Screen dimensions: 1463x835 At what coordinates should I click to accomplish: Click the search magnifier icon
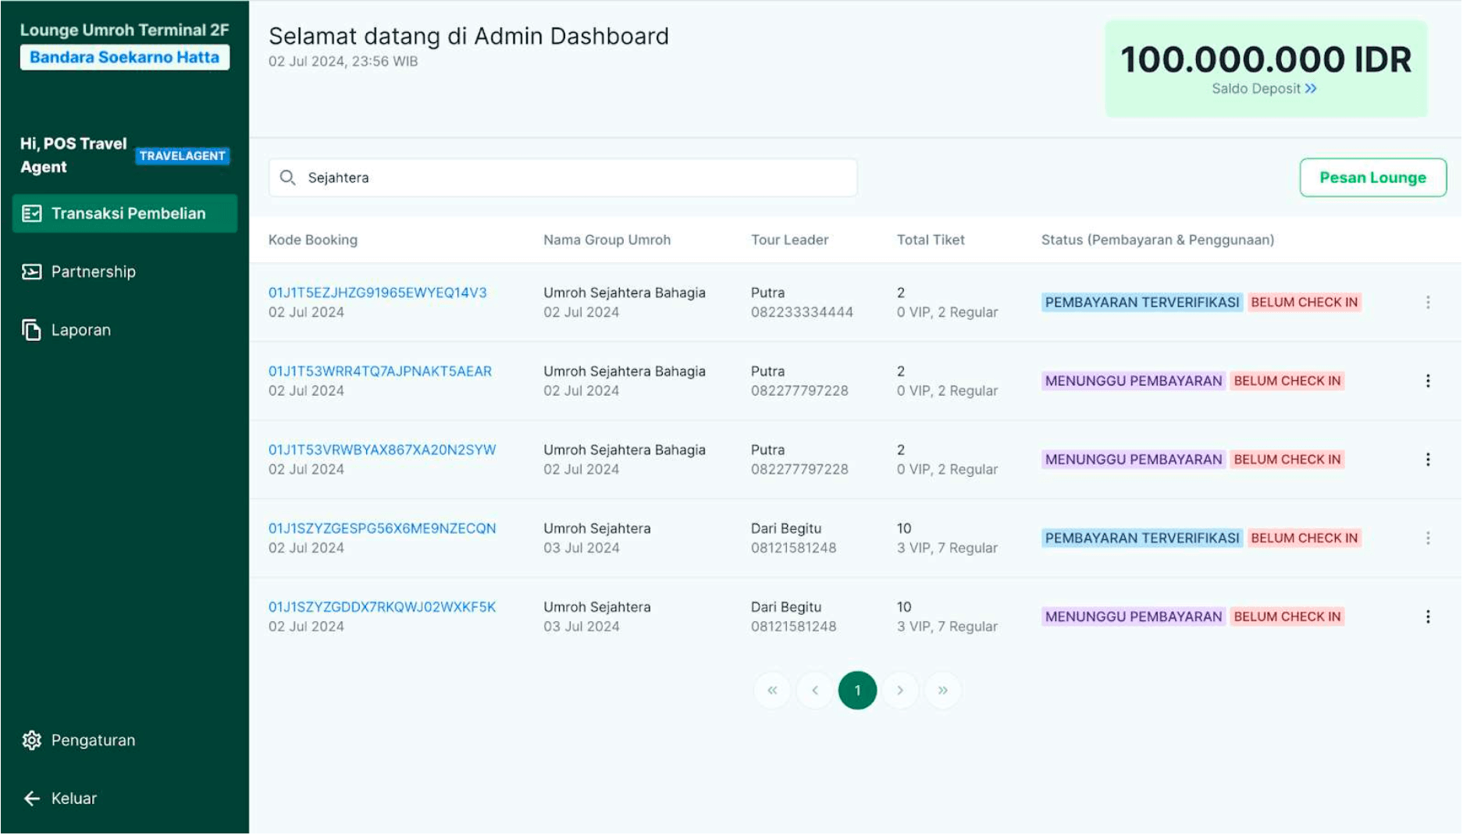[x=287, y=178]
